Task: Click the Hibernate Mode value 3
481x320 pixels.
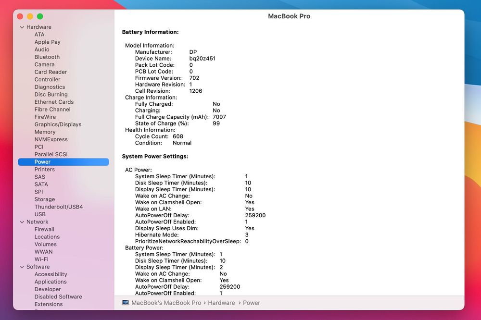Action: [x=247, y=235]
